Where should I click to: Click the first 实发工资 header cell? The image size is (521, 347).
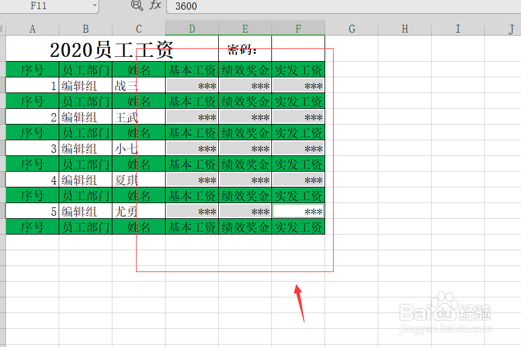coord(299,70)
